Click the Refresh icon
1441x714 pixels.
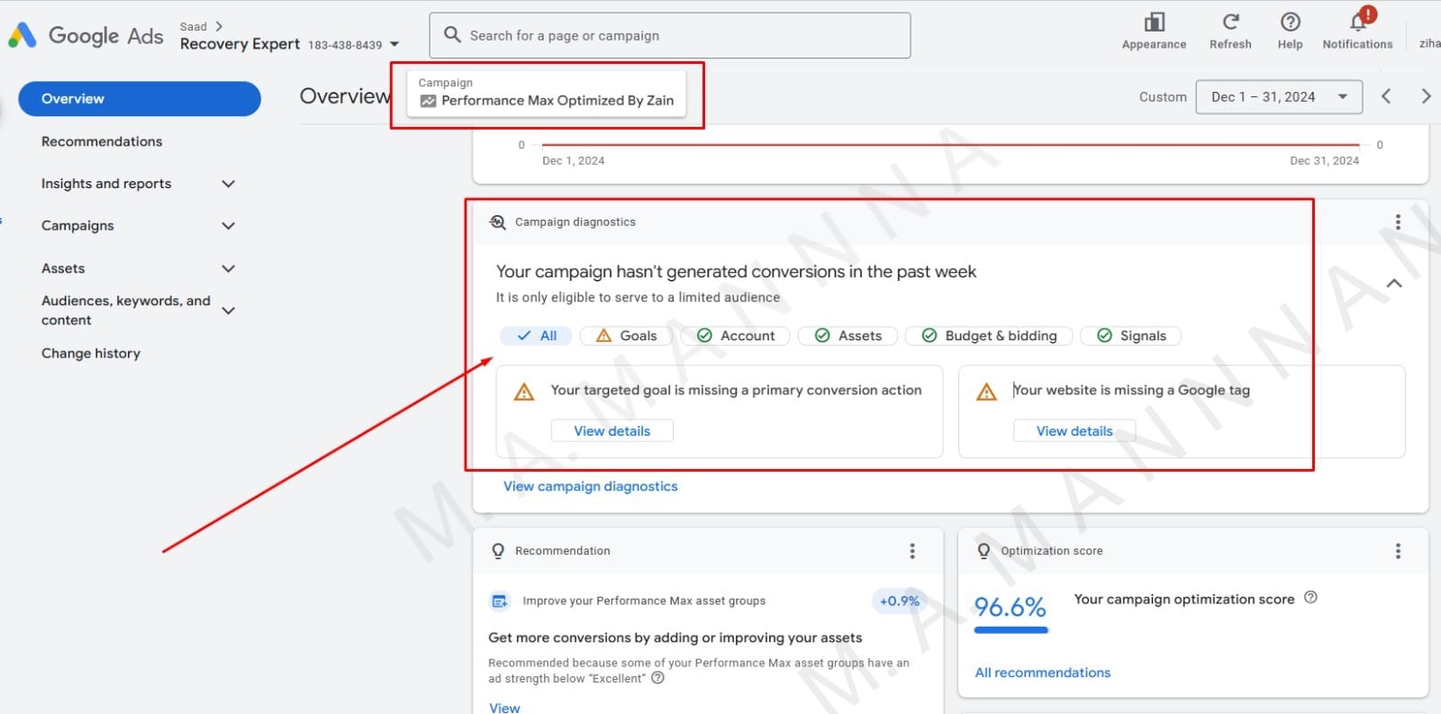pyautogui.click(x=1230, y=23)
